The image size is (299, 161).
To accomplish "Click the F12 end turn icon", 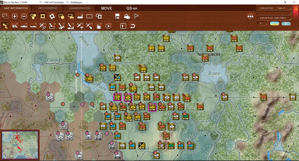I will 108,26.
